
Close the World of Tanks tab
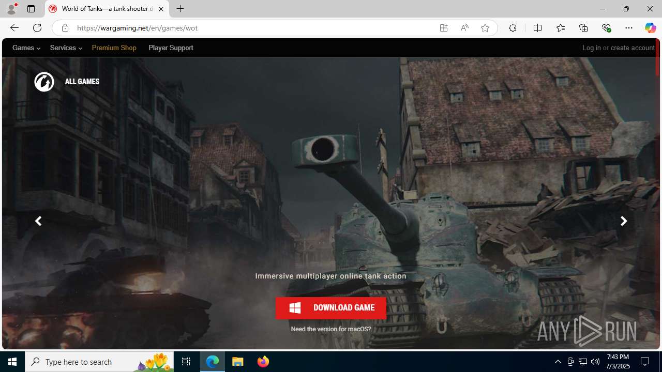(x=161, y=9)
